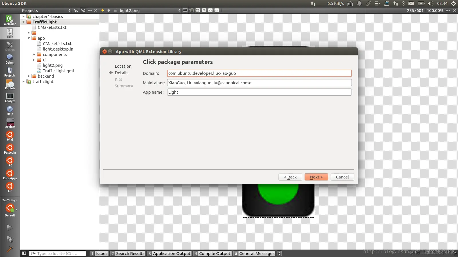The width and height of the screenshot is (458, 257).
Task: Open output panes selector arrows in status bar
Action: click(279, 253)
